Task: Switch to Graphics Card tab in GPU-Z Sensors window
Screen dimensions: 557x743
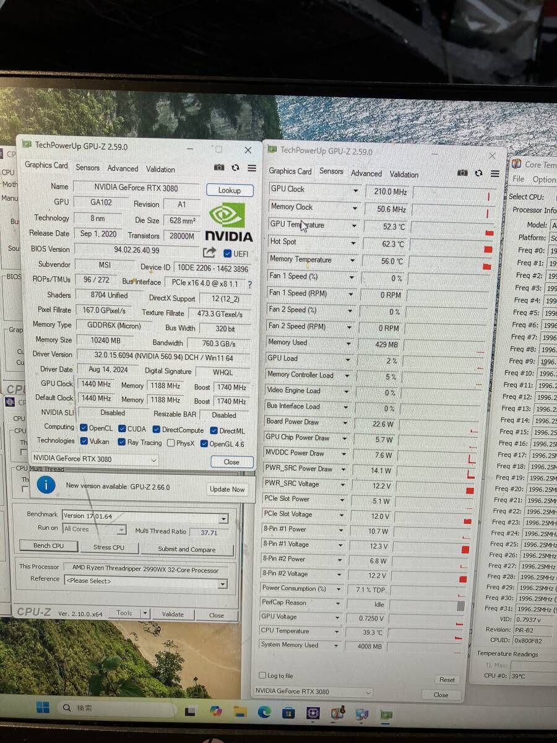Action: pyautogui.click(x=290, y=171)
